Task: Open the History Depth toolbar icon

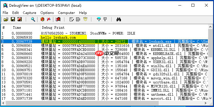Action: click(x=105, y=19)
